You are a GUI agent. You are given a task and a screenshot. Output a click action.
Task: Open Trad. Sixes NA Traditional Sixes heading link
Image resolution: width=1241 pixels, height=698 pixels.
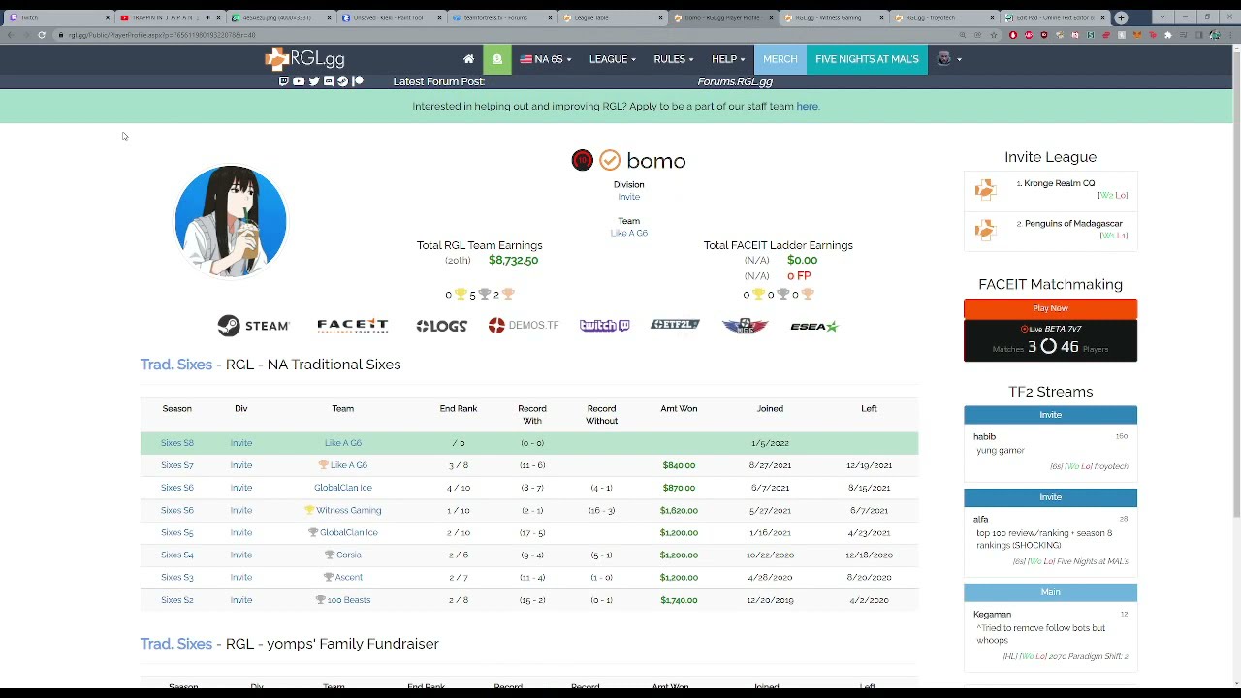[x=175, y=365]
